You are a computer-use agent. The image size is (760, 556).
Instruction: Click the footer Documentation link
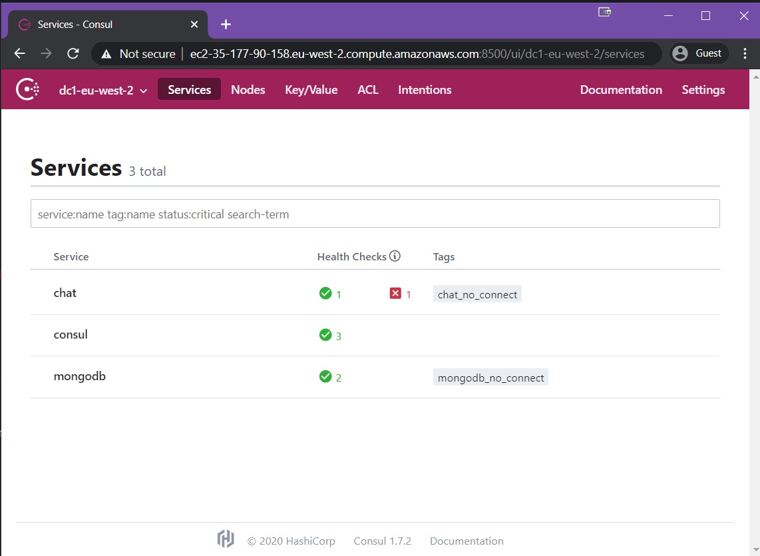tap(467, 541)
